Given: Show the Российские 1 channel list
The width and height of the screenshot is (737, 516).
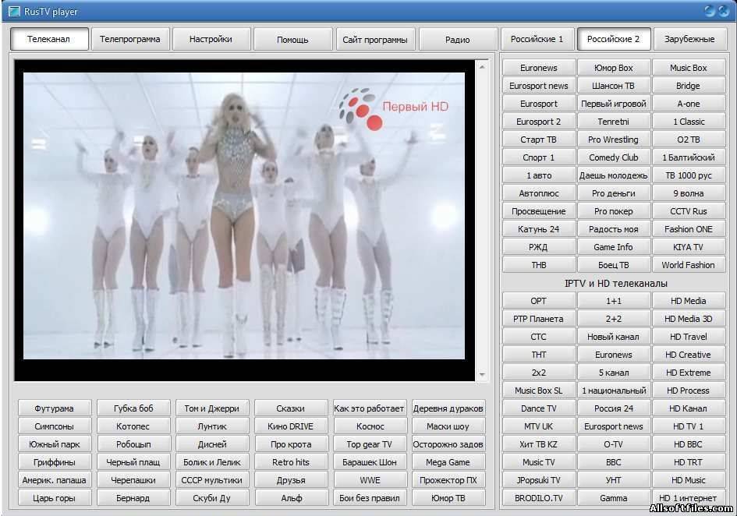Looking at the screenshot, I should (537, 39).
